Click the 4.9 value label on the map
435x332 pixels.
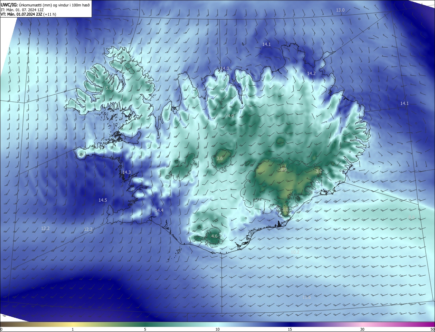click(x=231, y=116)
